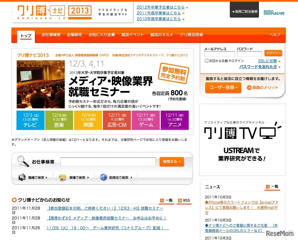
Task: Click the 登録のメリット link
Action: [x=265, y=88]
